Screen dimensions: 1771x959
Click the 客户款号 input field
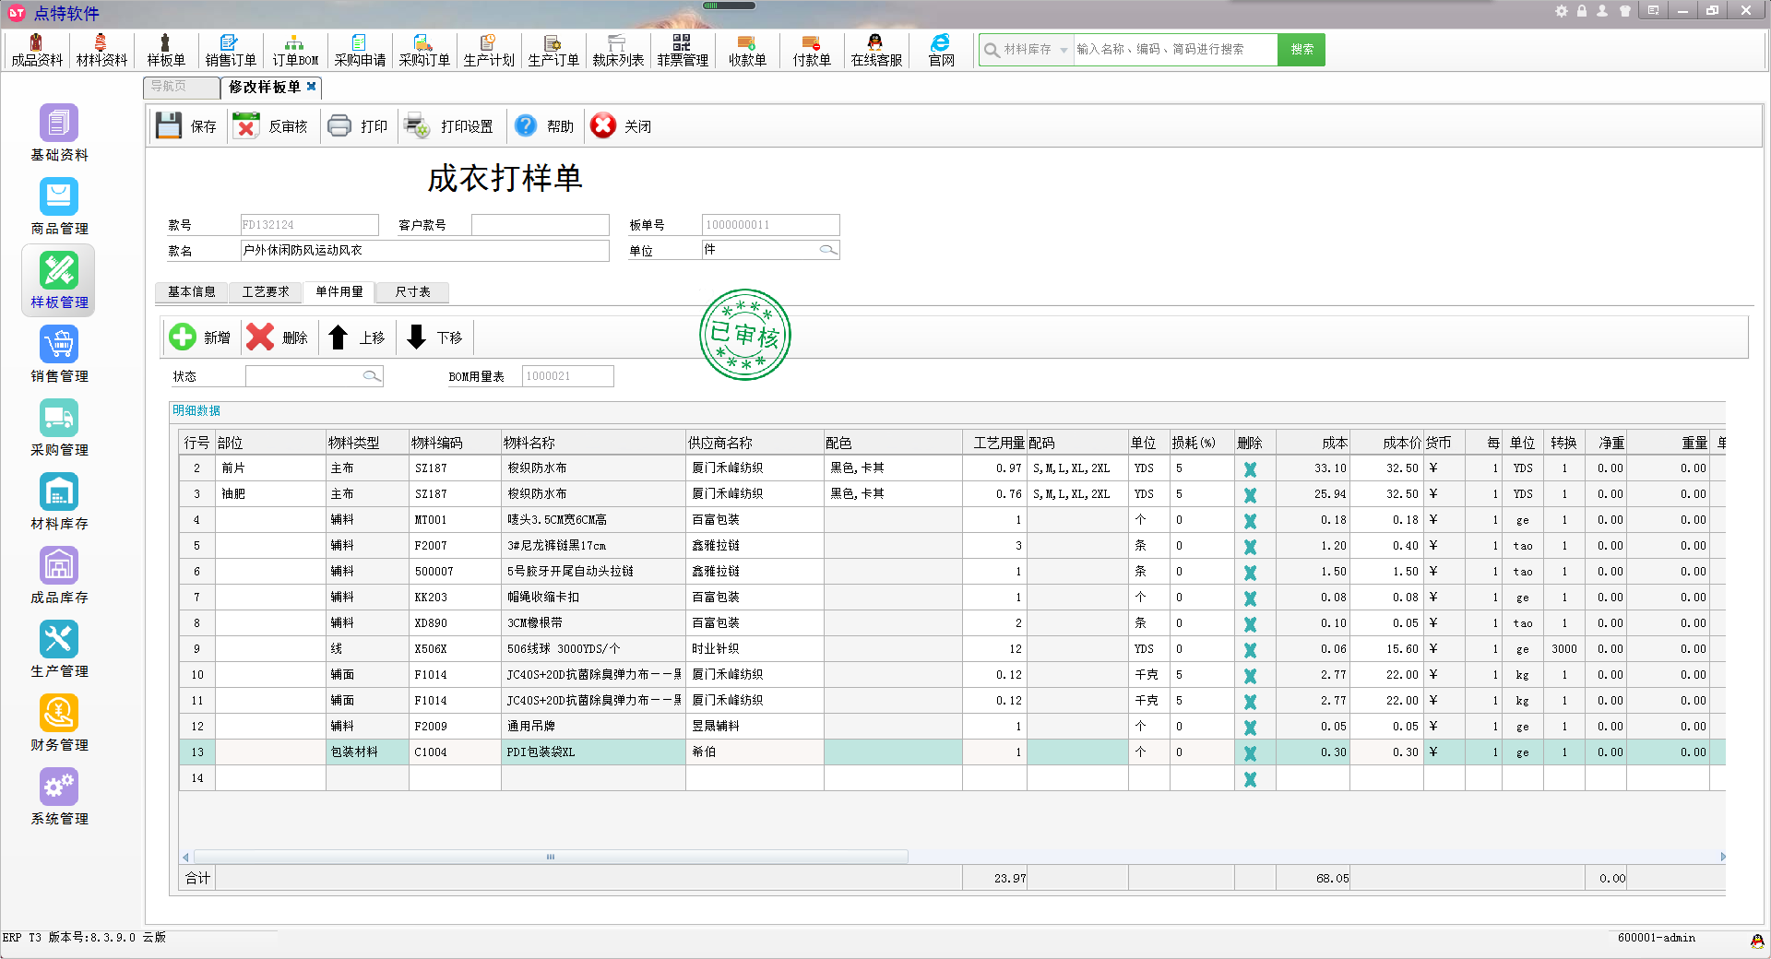(x=540, y=224)
